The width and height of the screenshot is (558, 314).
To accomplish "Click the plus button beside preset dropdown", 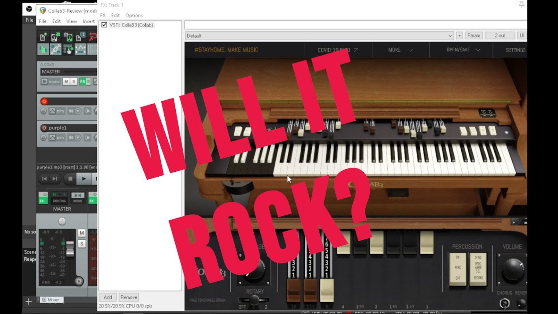I will 459,36.
